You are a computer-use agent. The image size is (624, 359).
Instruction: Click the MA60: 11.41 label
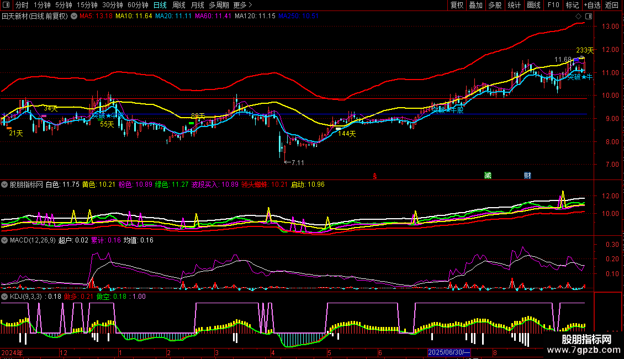[x=213, y=17]
